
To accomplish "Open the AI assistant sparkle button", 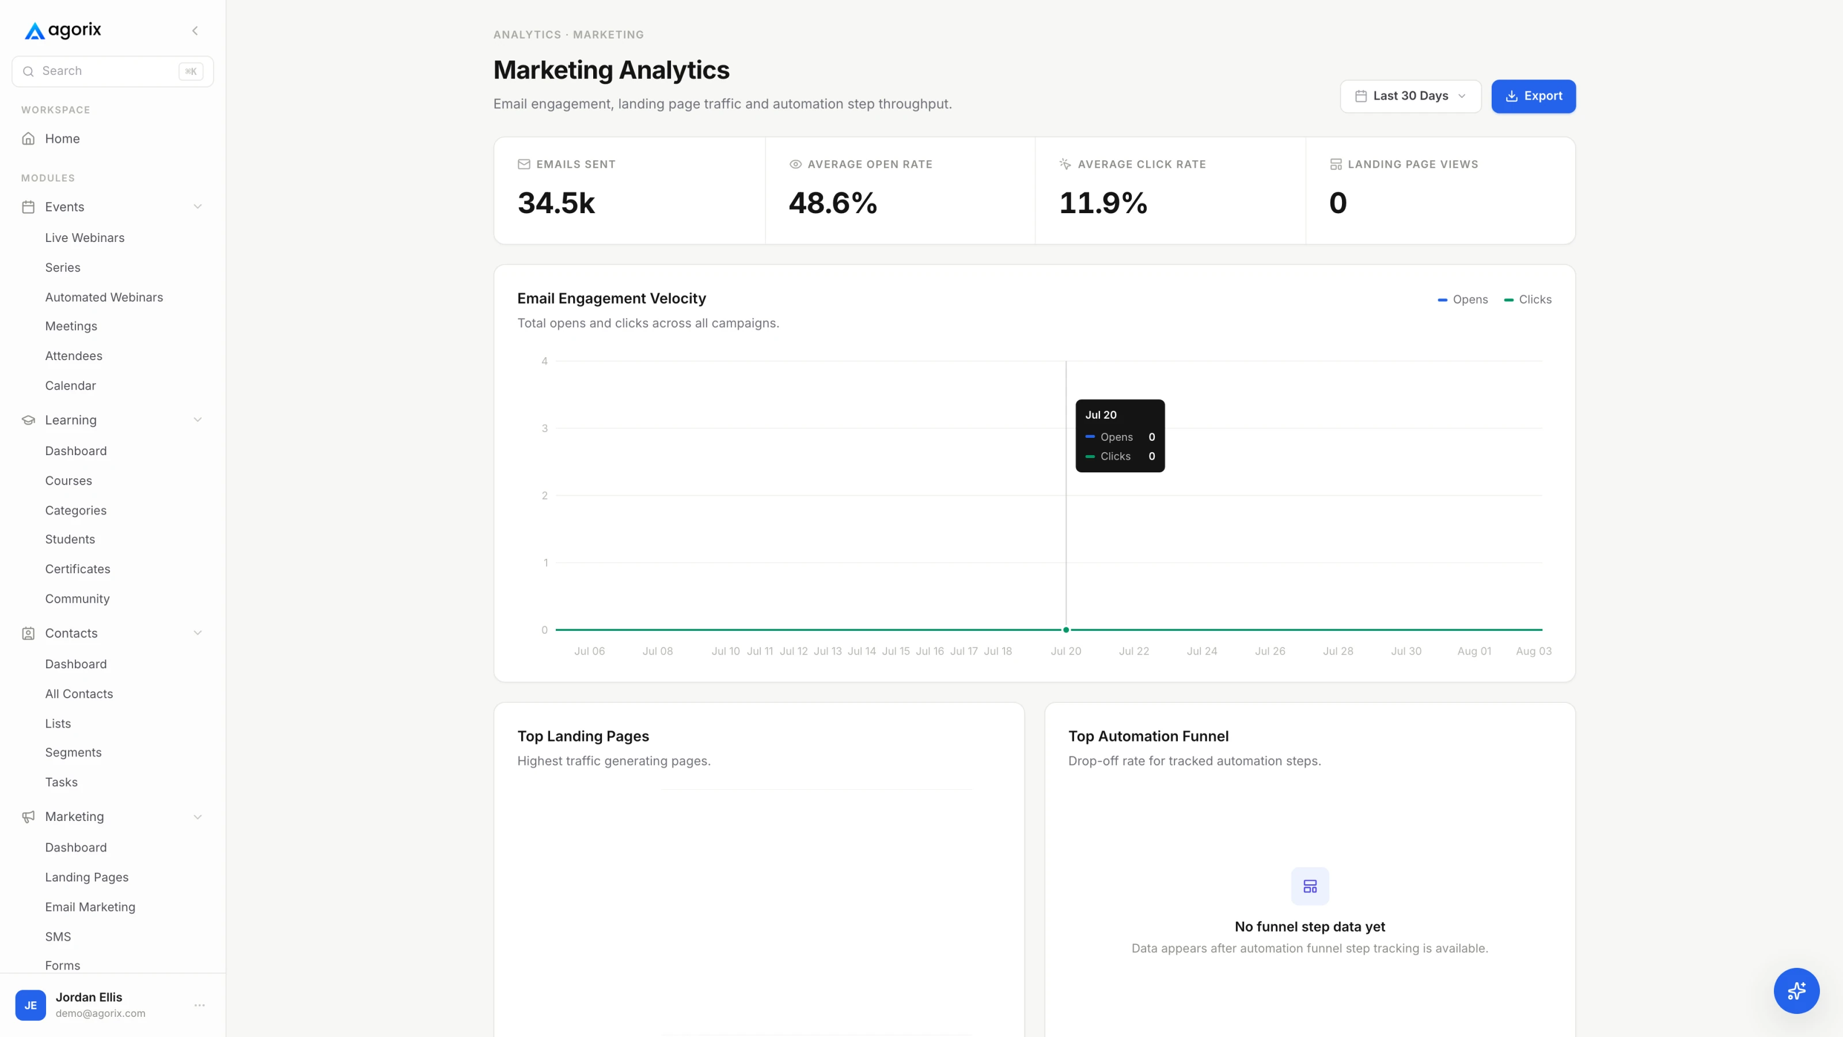I will click(1796, 990).
